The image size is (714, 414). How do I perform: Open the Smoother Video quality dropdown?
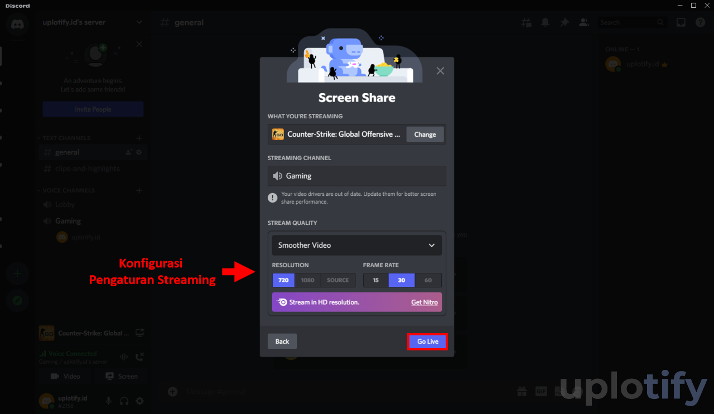tap(356, 245)
